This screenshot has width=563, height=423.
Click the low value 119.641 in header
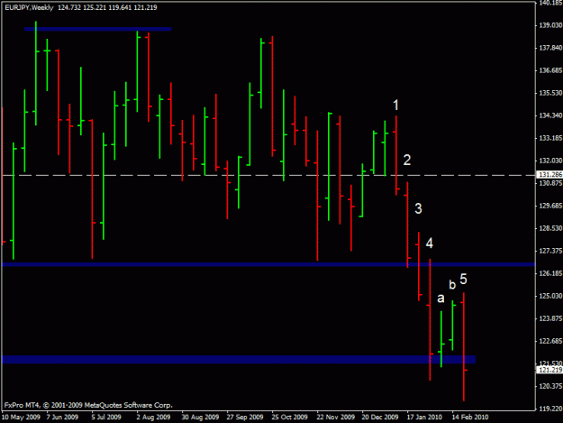click(x=120, y=7)
